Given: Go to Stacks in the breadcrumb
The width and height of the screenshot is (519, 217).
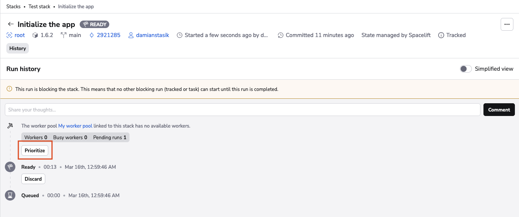Looking at the screenshot, I should [13, 7].
